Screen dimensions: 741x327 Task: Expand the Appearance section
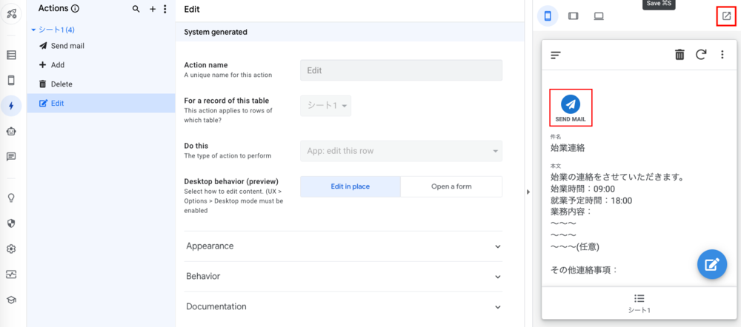[344, 246]
